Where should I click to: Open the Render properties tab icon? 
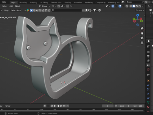coord(148,52)
